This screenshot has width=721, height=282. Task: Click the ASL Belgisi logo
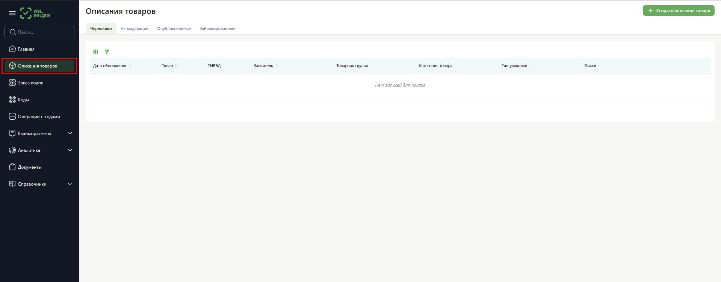[x=35, y=13]
